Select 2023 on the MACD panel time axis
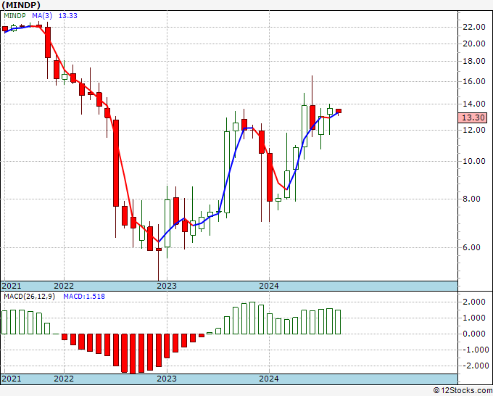The width and height of the screenshot is (493, 396). (x=167, y=379)
